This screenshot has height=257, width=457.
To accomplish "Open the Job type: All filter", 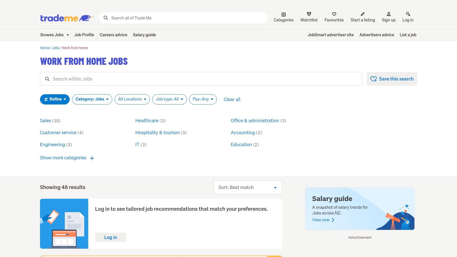I will (x=169, y=99).
